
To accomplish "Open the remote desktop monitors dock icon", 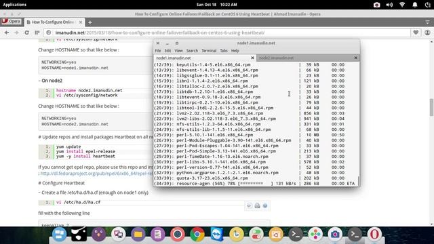I will 118,235.
